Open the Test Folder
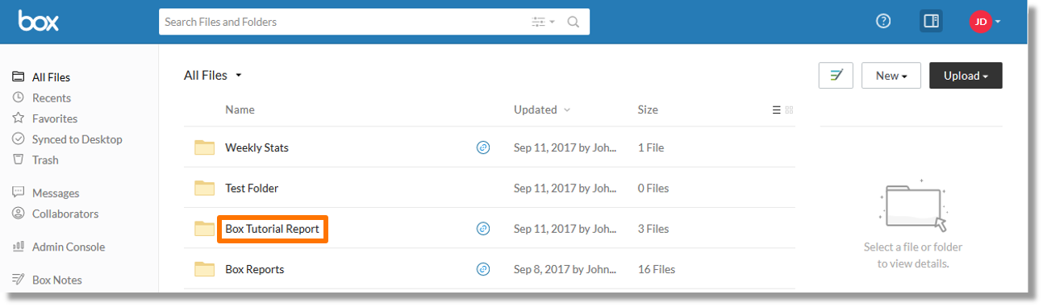 (252, 188)
